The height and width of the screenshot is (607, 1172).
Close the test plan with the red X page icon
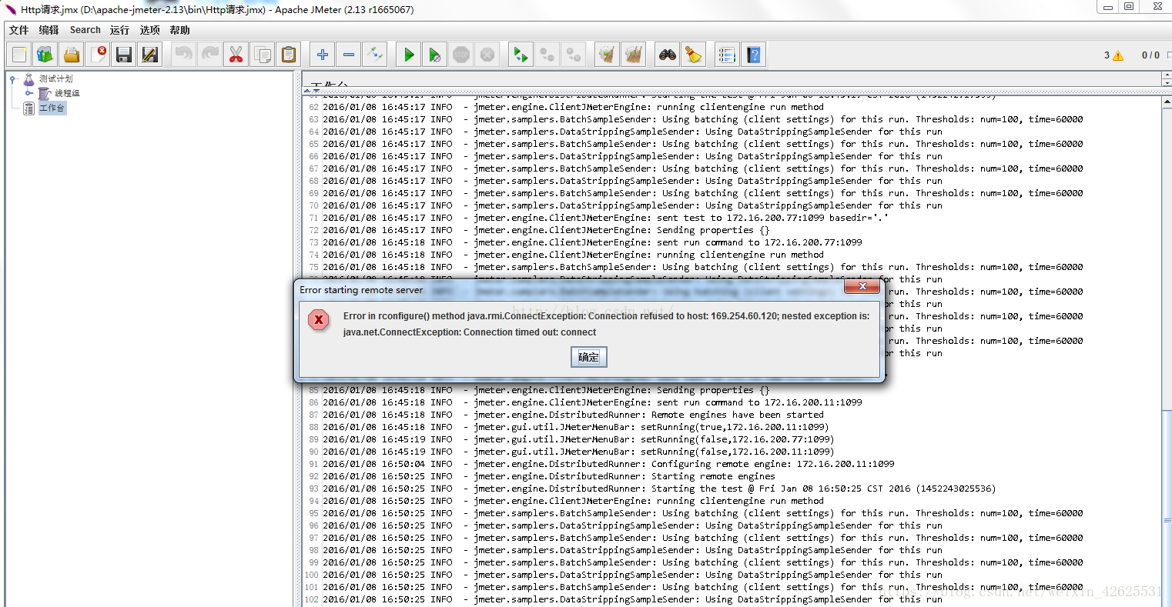(x=98, y=55)
